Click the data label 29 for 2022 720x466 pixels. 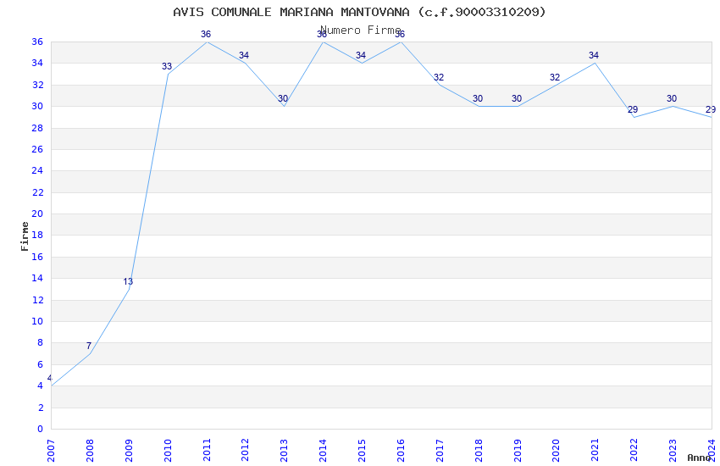pos(633,110)
